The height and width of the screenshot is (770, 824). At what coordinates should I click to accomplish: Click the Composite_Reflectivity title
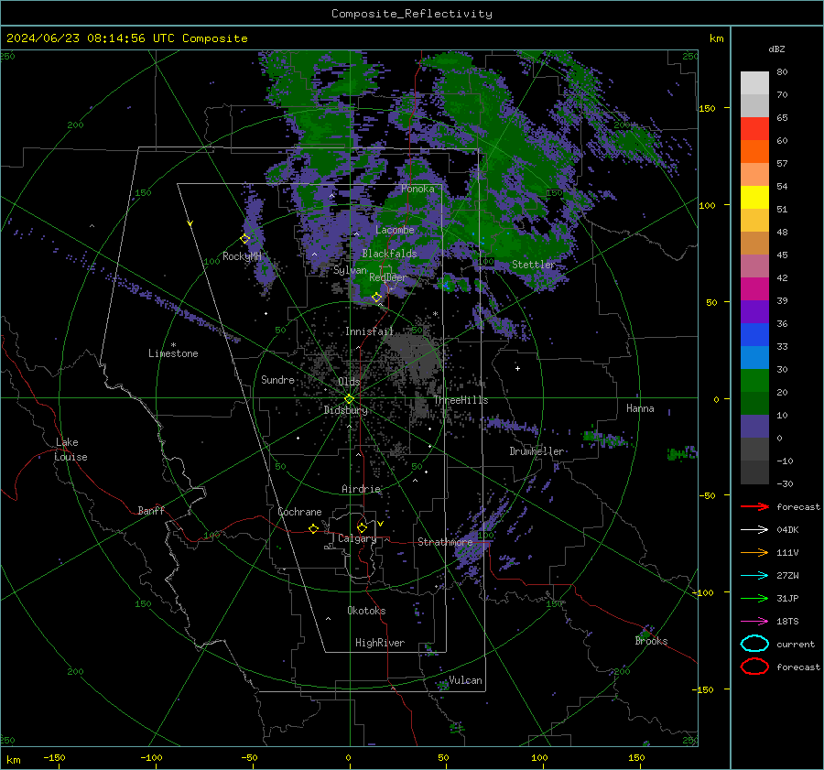coord(412,14)
